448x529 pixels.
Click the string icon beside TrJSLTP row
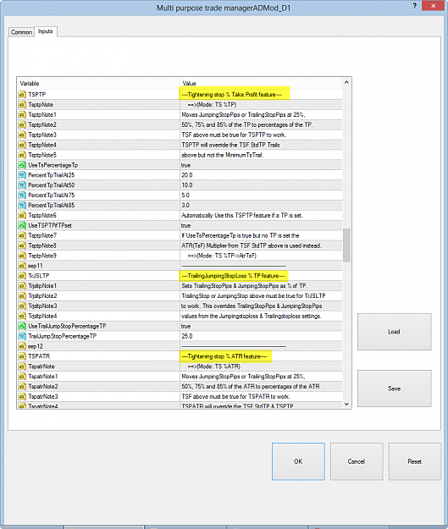point(22,276)
